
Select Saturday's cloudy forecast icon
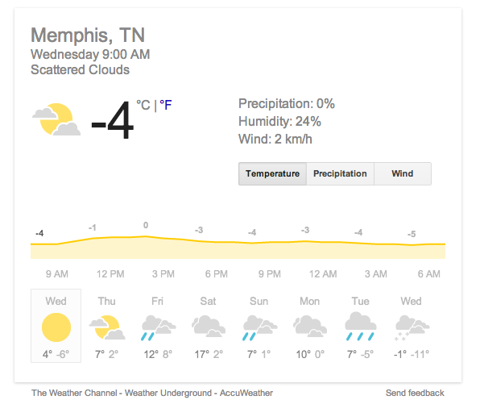[209, 326]
